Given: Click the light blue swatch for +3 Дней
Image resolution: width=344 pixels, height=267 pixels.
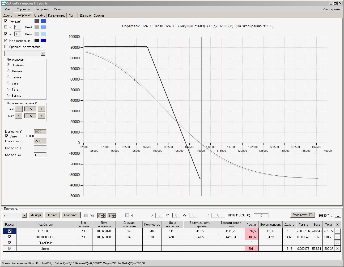Looking at the screenshot, I should pos(43,34).
